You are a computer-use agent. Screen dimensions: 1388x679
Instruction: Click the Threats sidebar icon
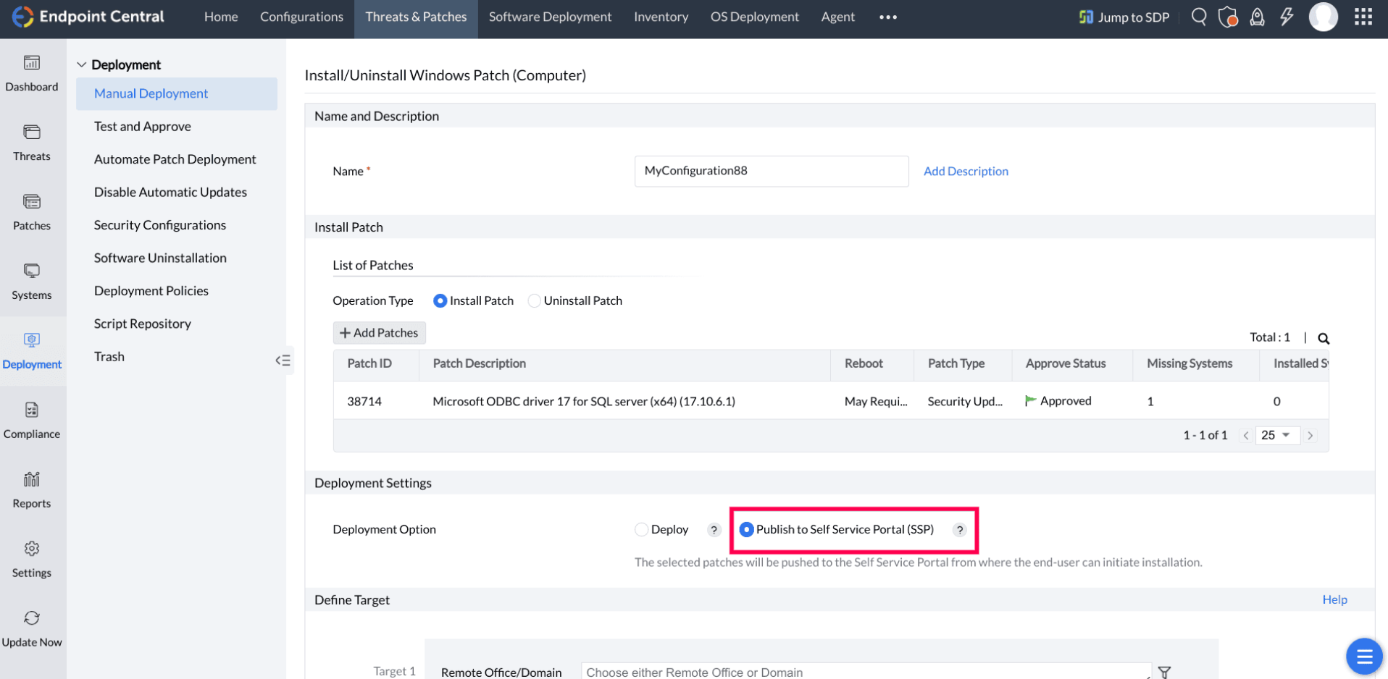(x=32, y=143)
